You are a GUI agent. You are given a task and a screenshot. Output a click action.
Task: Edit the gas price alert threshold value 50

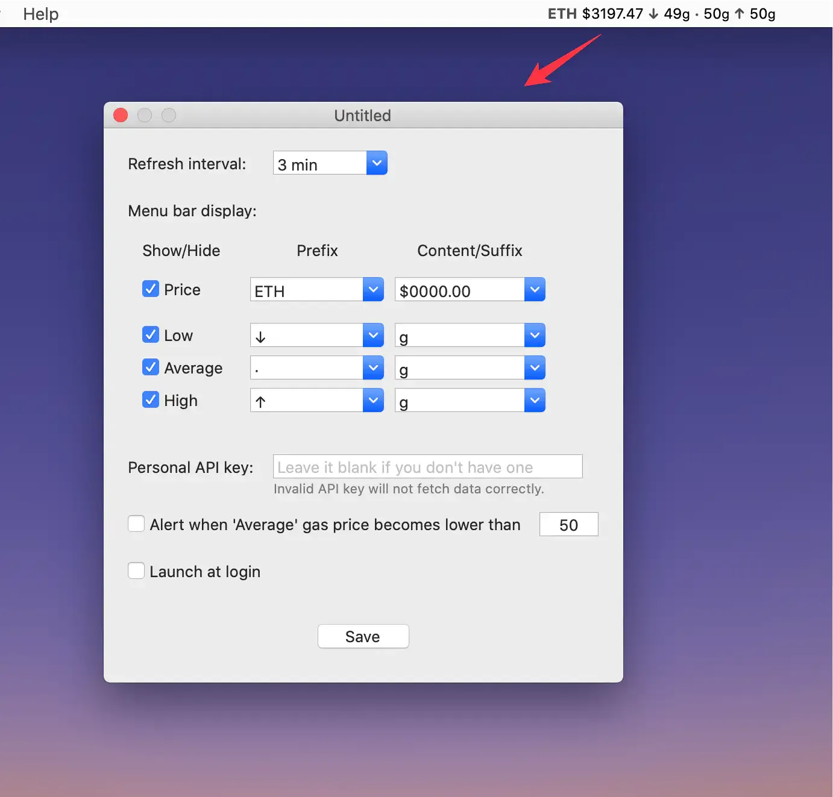coord(568,524)
